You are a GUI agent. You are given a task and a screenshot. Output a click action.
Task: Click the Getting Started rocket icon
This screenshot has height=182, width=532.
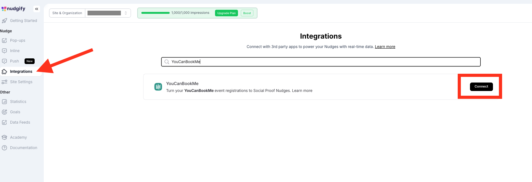point(4,21)
